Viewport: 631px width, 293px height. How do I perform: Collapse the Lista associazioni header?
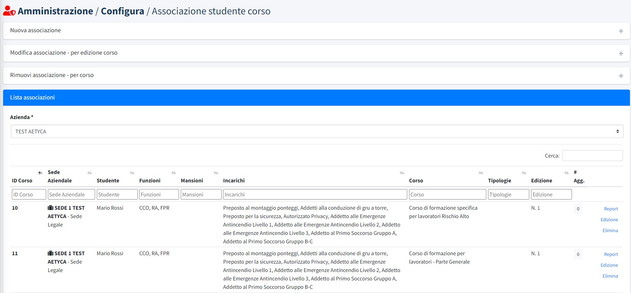coord(33,98)
